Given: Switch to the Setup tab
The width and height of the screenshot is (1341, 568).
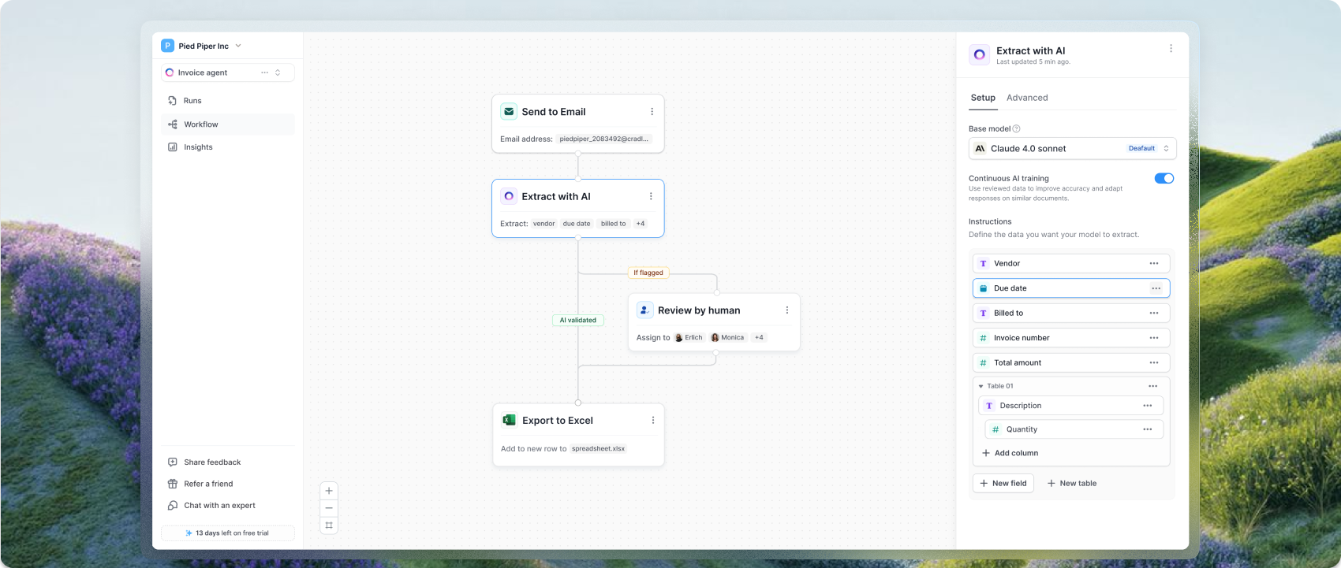Looking at the screenshot, I should pos(983,98).
